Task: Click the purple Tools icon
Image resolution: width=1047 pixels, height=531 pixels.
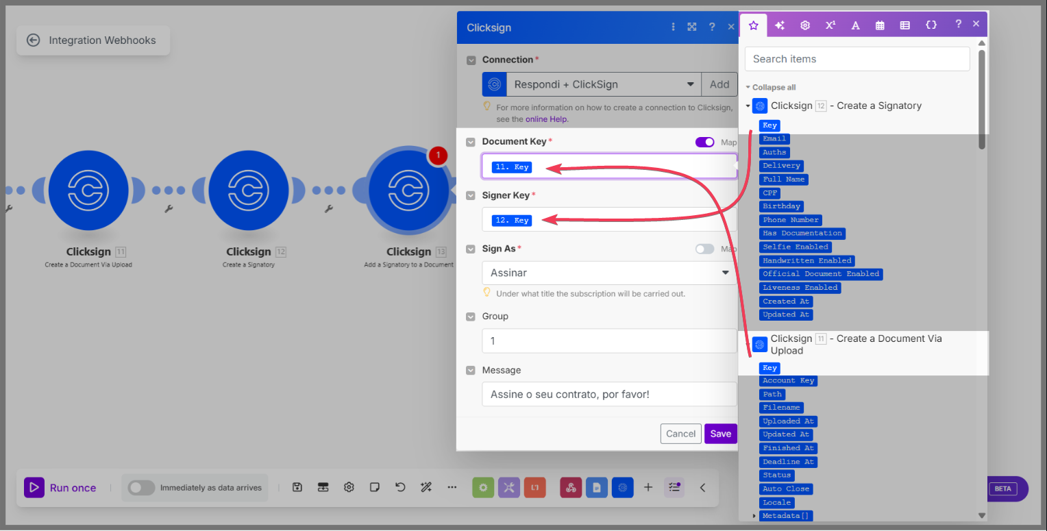Action: [509, 487]
